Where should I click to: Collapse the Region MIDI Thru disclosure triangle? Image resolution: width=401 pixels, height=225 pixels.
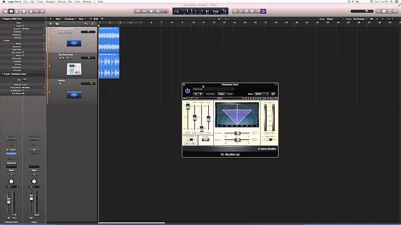click(3, 19)
